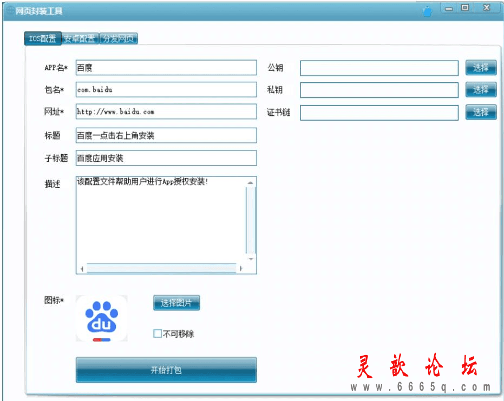
Task: Click the 选择图片 button
Action: (176, 303)
